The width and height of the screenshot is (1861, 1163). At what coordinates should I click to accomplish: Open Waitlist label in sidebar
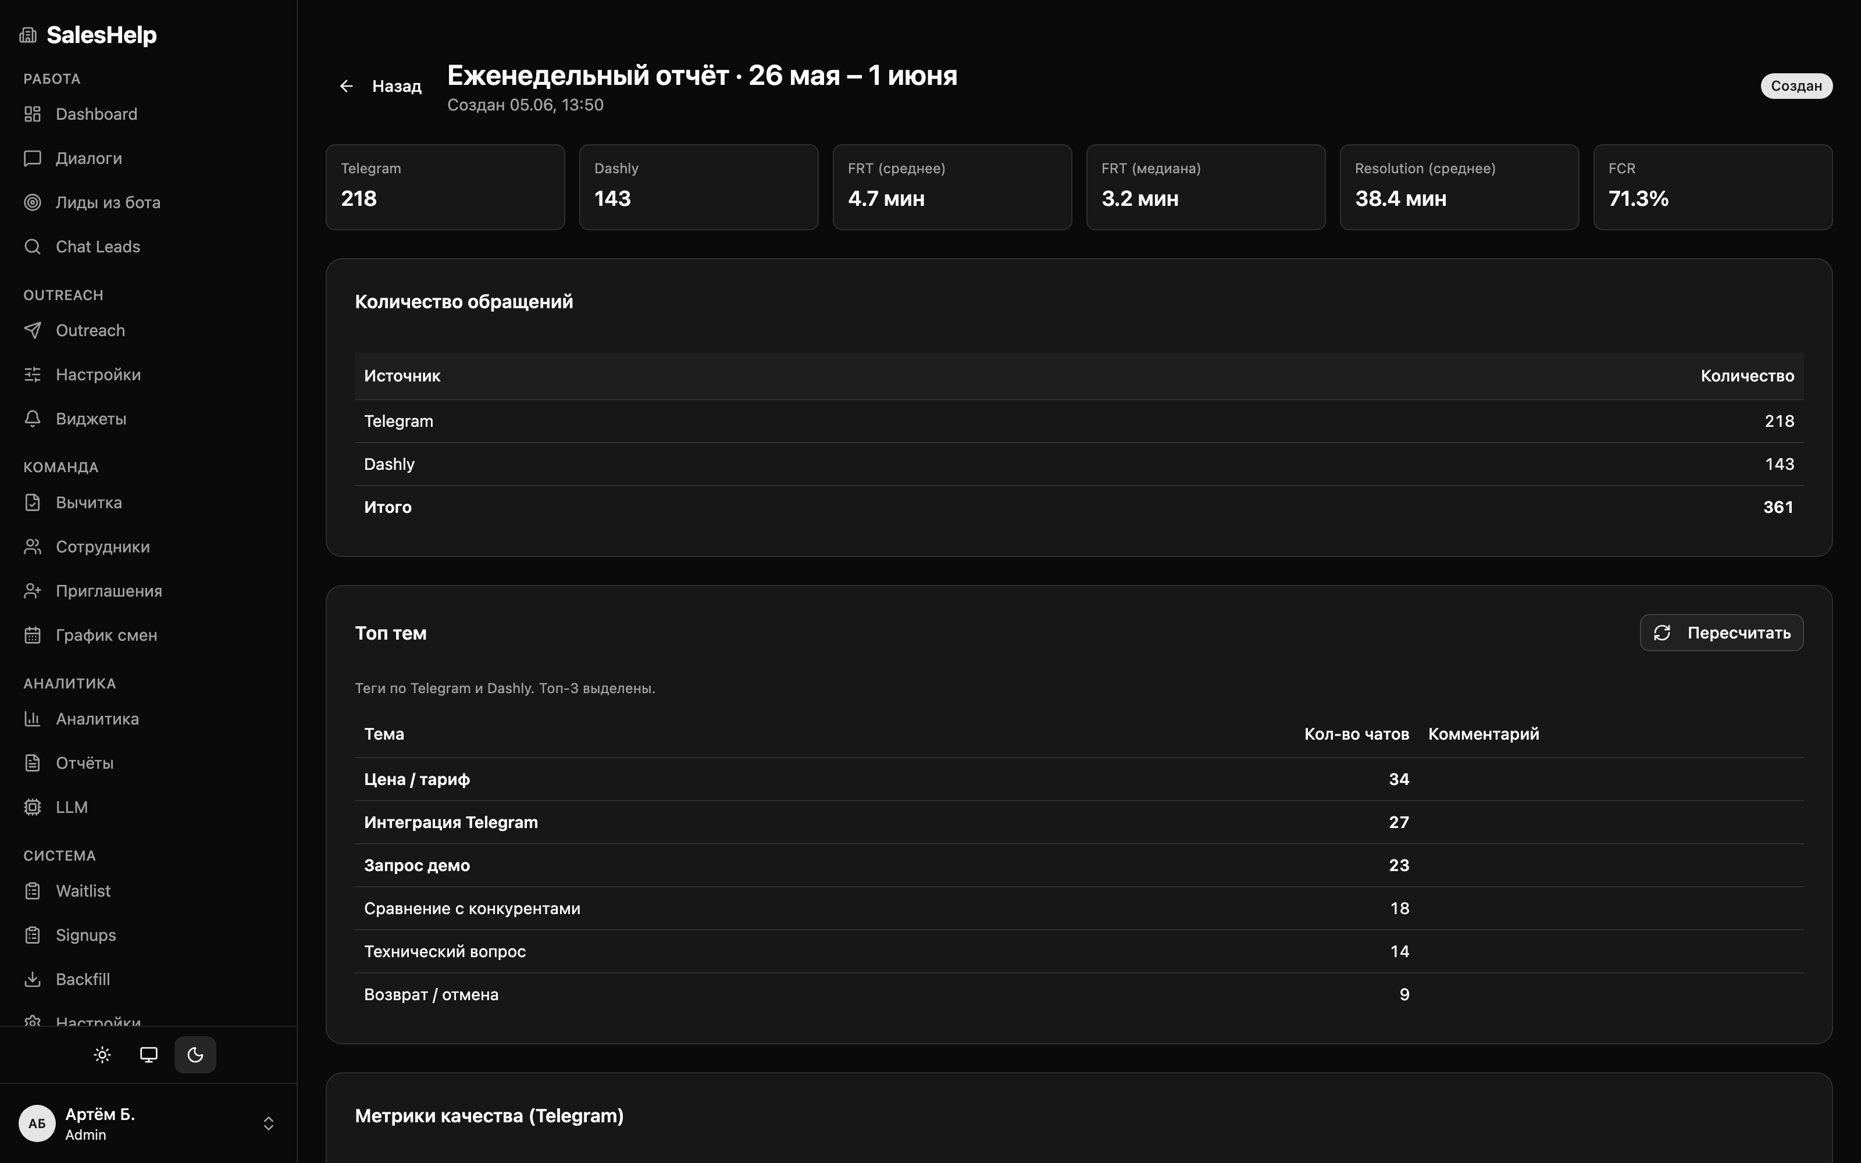(x=83, y=891)
